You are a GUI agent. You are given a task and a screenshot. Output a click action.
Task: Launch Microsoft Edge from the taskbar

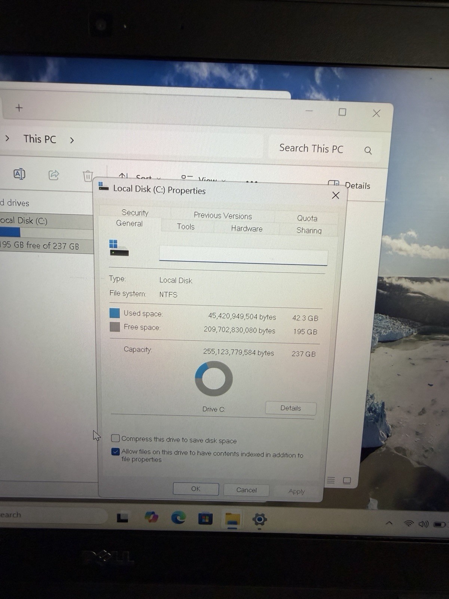178,518
